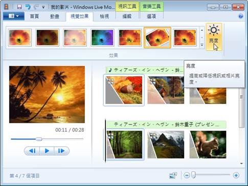
Task: Click the timeline zoom slider handle
Action: pyautogui.click(x=193, y=175)
